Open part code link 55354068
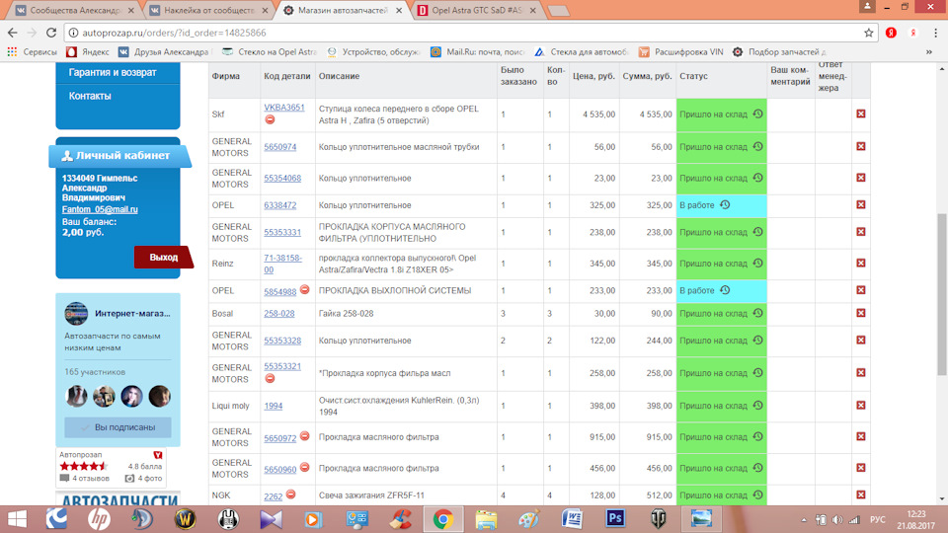 point(282,179)
